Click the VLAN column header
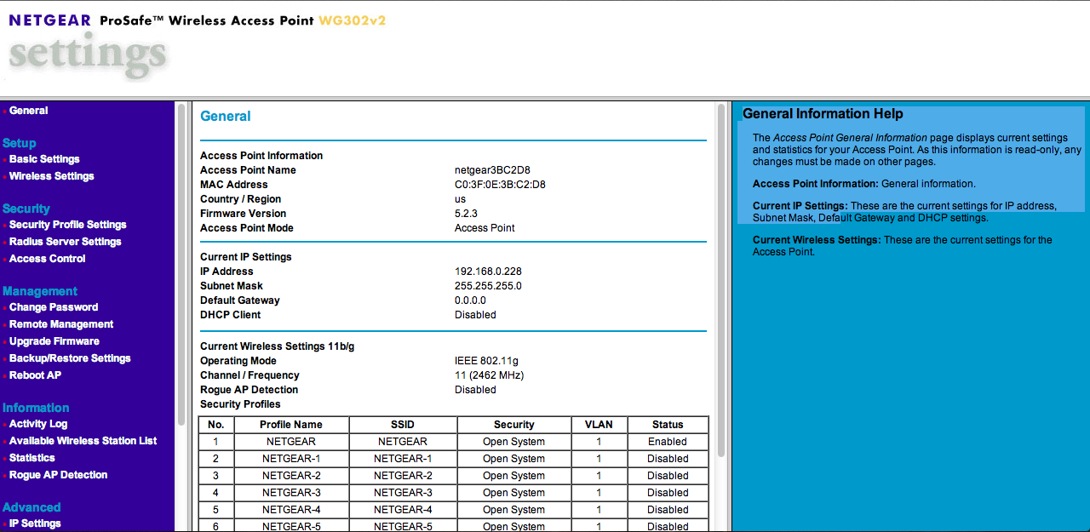 click(599, 425)
